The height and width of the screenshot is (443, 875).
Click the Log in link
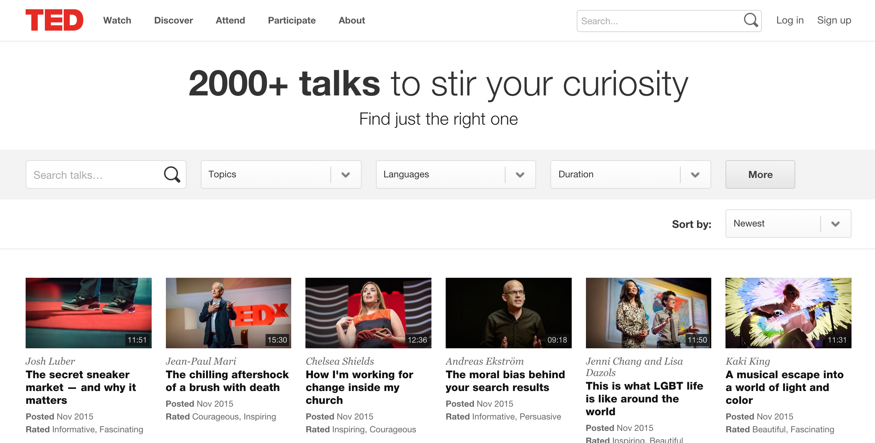click(x=790, y=20)
